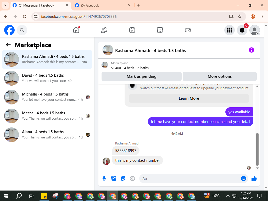Open the Windows notification center

point(259,196)
